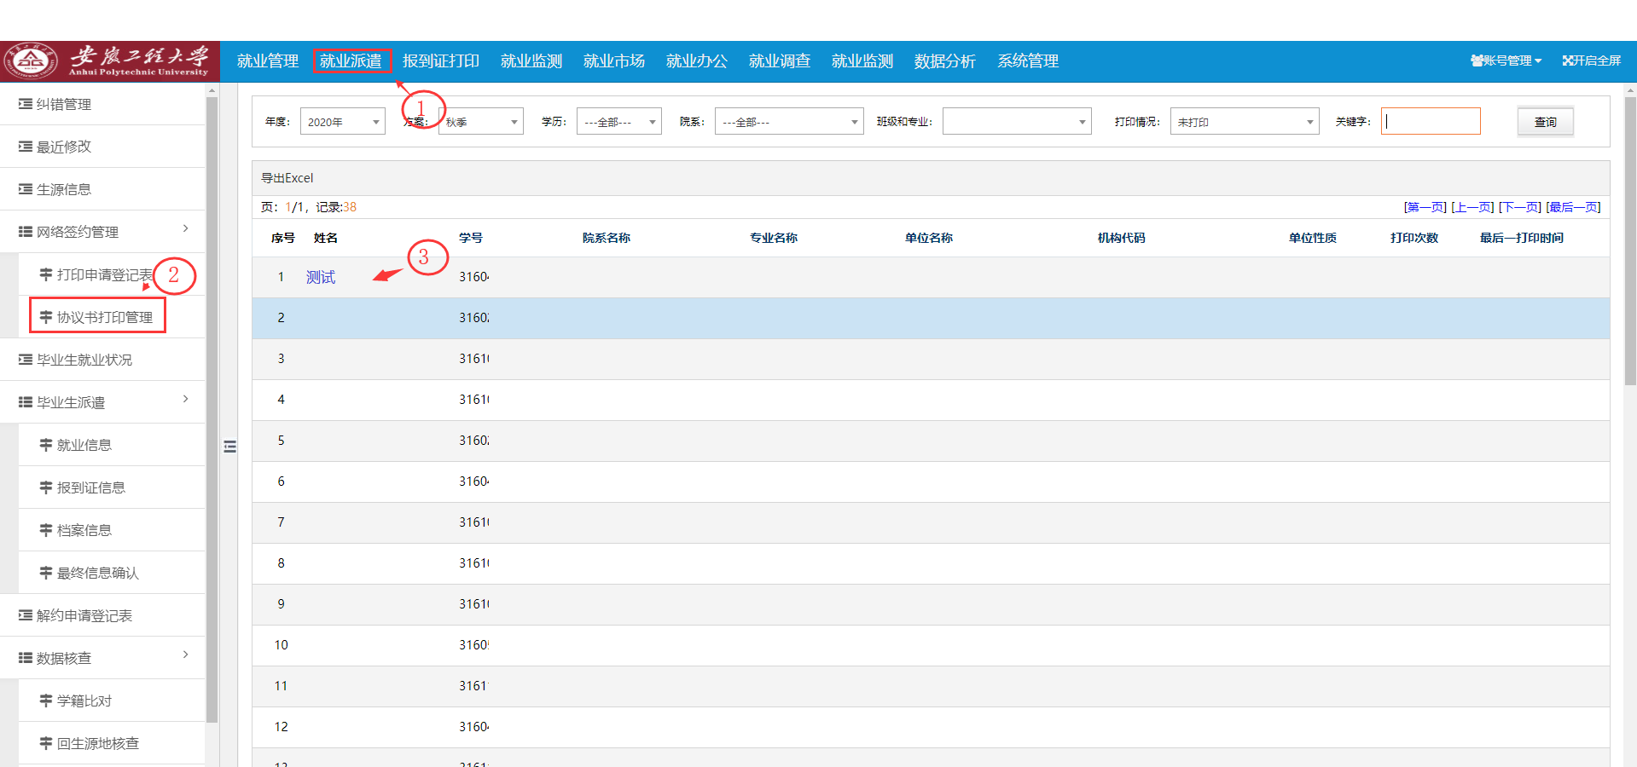Open the 账号管理 account menu
The width and height of the screenshot is (1637, 767).
click(1506, 61)
